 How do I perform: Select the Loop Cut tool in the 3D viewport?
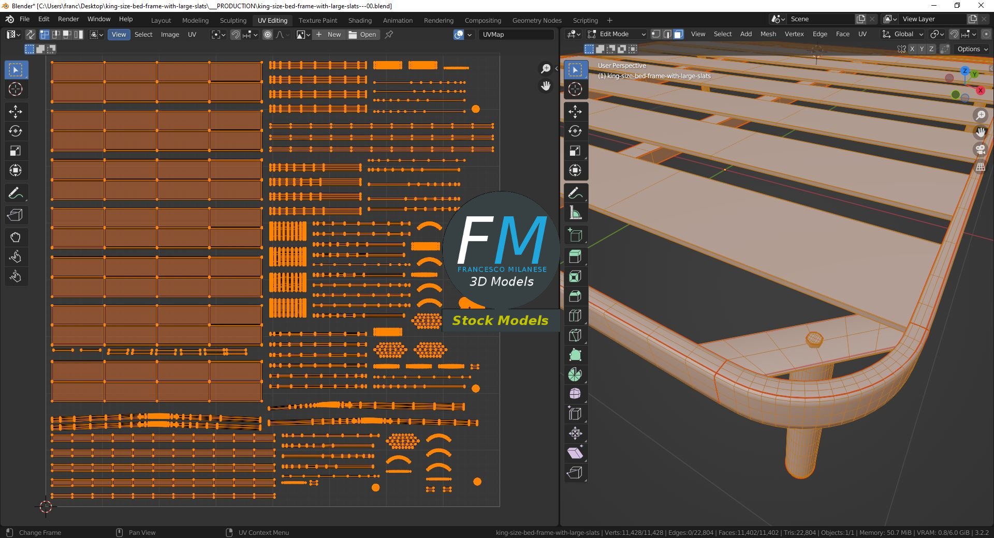[575, 316]
